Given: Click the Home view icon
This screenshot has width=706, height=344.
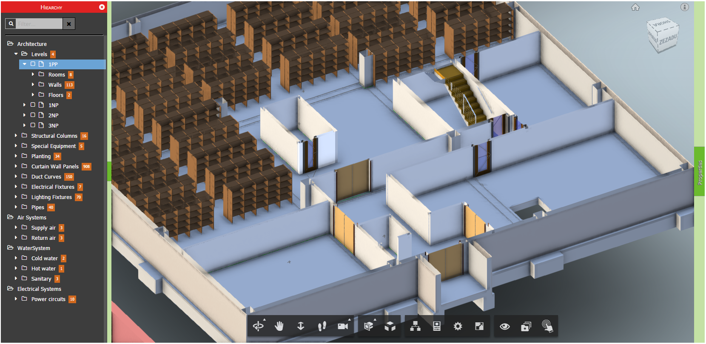Looking at the screenshot, I should (635, 7).
